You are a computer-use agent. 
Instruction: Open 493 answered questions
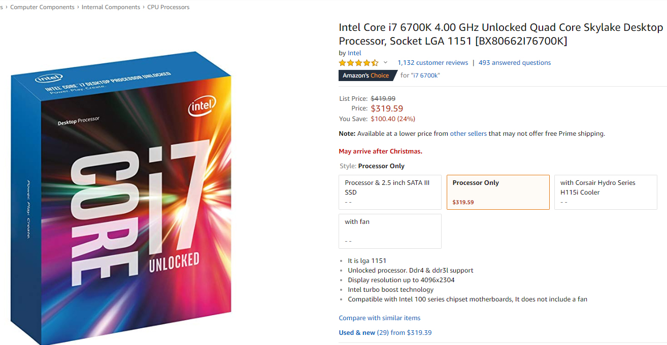(515, 63)
